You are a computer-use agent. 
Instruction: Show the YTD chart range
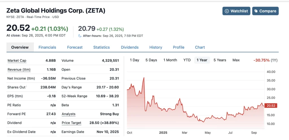point(187,60)
